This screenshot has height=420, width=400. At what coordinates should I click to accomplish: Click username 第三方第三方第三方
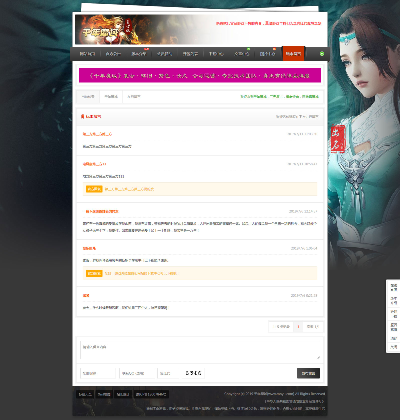pyautogui.click(x=97, y=134)
